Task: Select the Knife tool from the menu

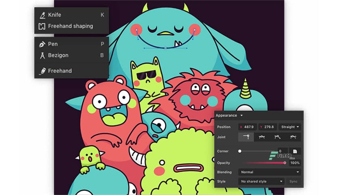Action: pos(71,15)
